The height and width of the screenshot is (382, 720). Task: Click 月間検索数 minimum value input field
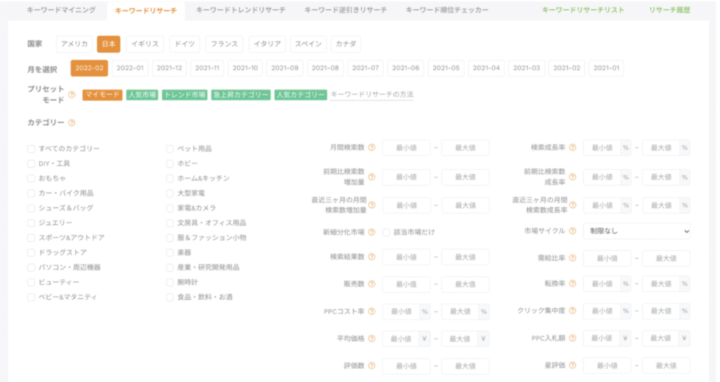pos(406,148)
